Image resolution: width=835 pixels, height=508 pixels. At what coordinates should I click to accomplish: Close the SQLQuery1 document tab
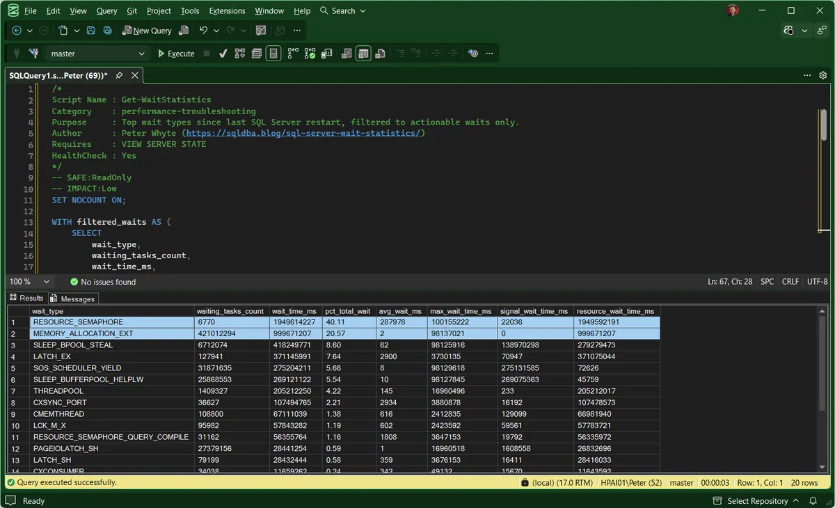pyautogui.click(x=135, y=75)
